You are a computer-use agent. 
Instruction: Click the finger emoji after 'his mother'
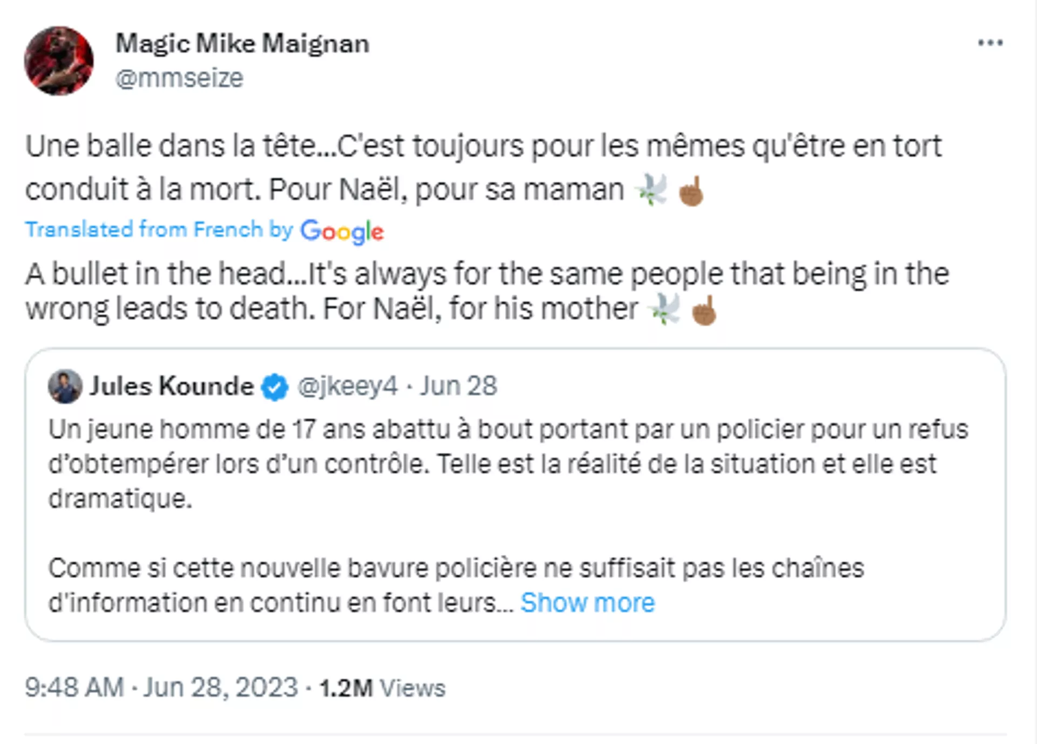[704, 310]
